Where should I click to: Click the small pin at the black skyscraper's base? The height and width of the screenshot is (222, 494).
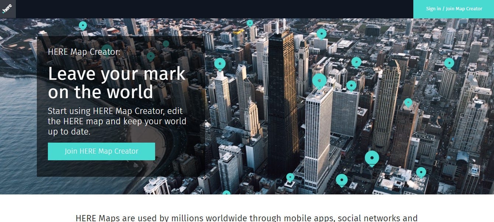click(x=290, y=178)
